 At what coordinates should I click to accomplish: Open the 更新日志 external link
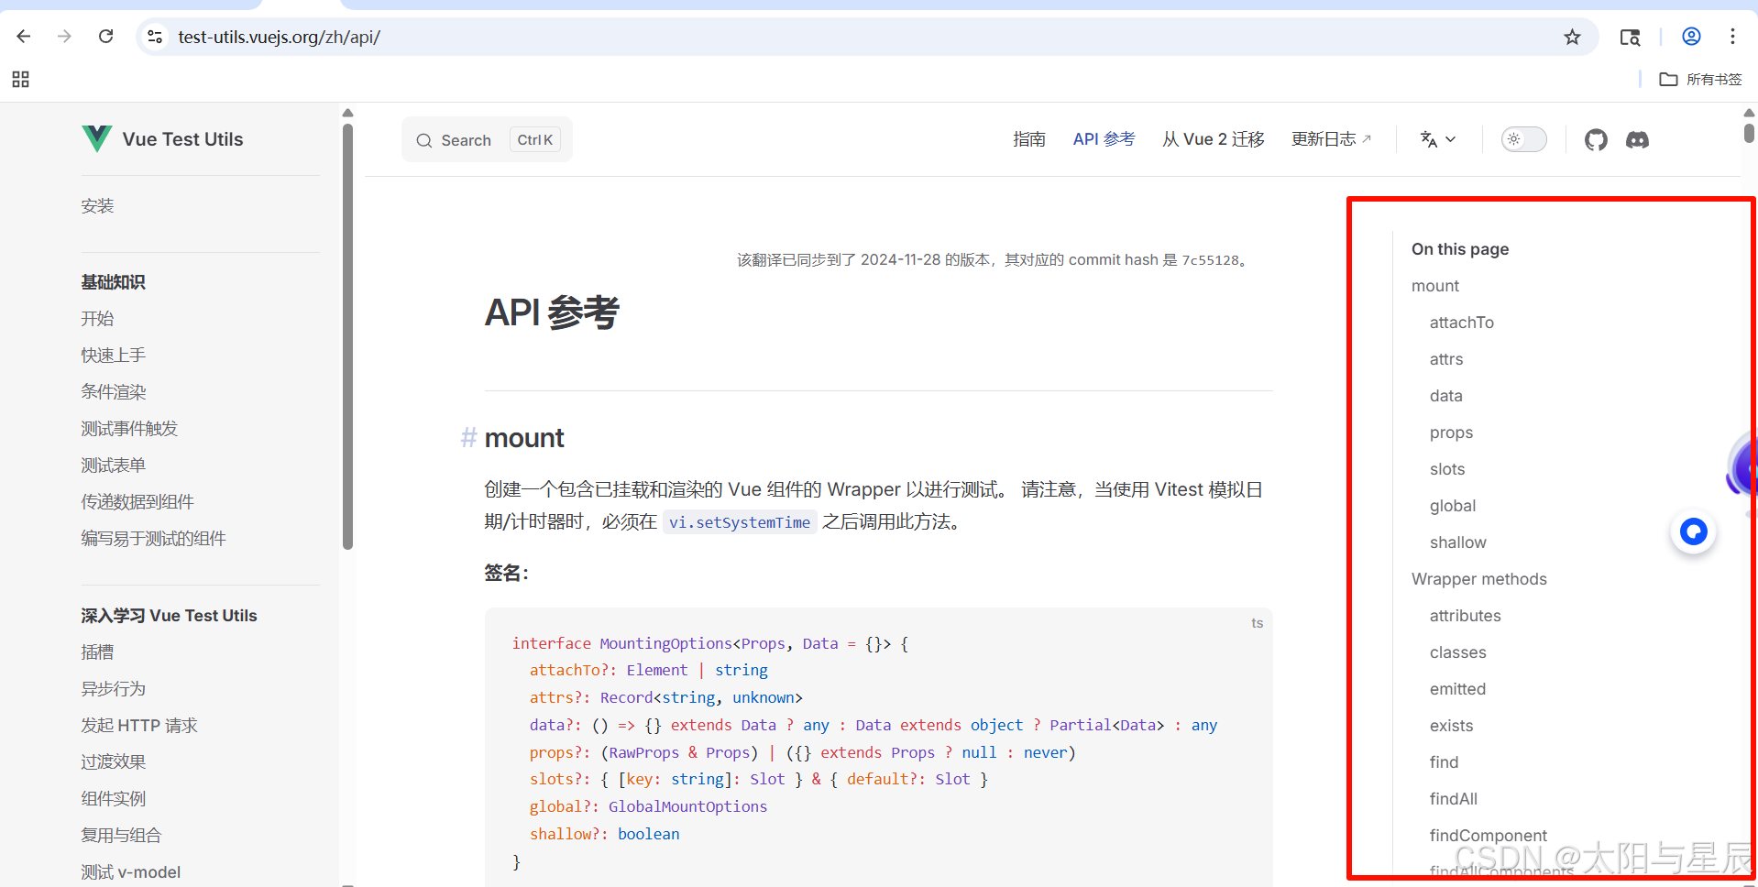pyautogui.click(x=1331, y=139)
